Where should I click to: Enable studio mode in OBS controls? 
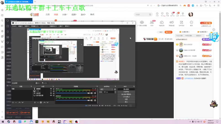[126, 97]
